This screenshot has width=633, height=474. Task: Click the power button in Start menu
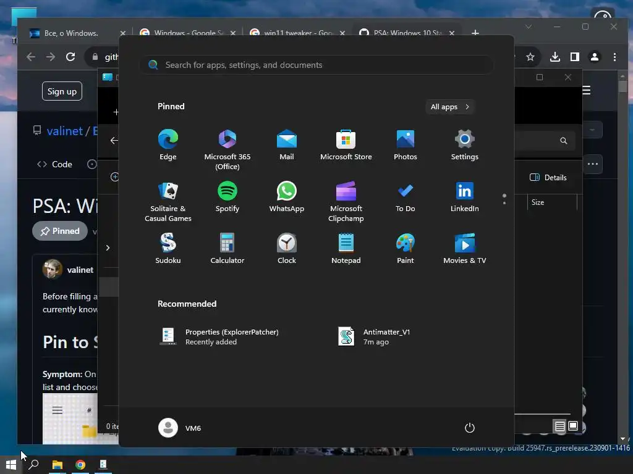click(x=470, y=428)
